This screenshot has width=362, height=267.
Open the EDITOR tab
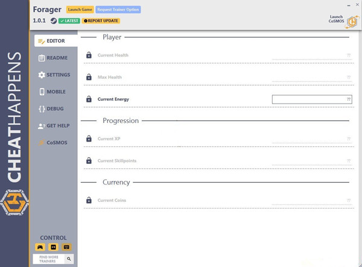56,41
